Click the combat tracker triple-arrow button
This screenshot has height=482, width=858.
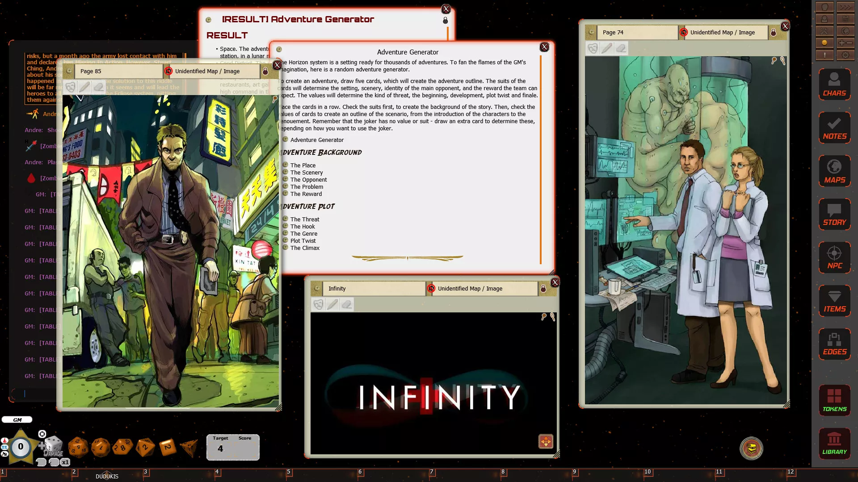click(845, 7)
